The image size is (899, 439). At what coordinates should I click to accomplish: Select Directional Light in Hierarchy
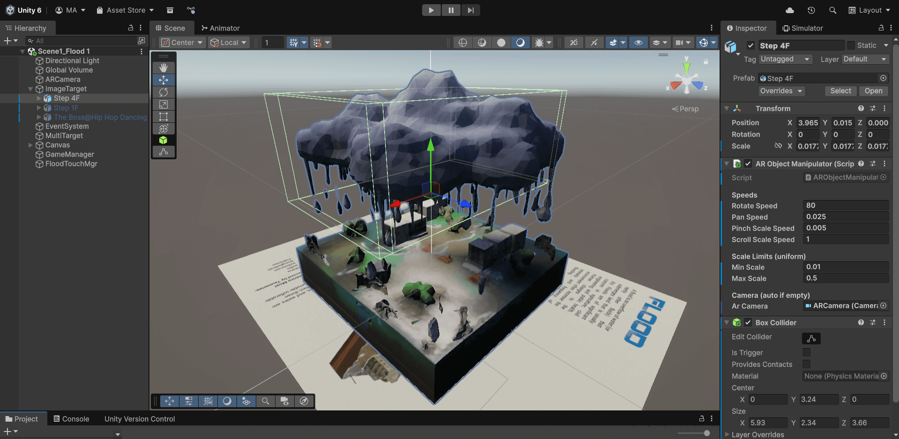point(72,61)
